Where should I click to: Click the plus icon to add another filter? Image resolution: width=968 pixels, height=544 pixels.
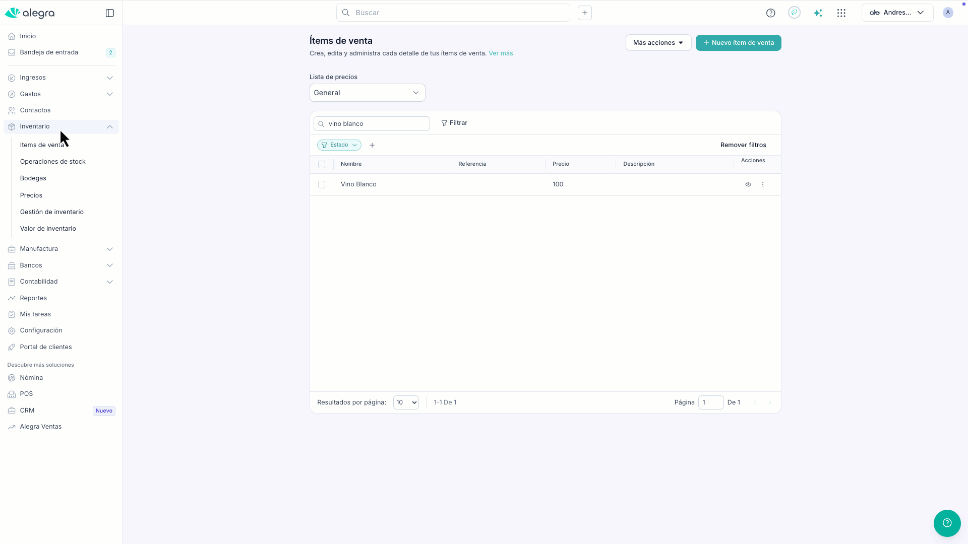click(x=372, y=146)
